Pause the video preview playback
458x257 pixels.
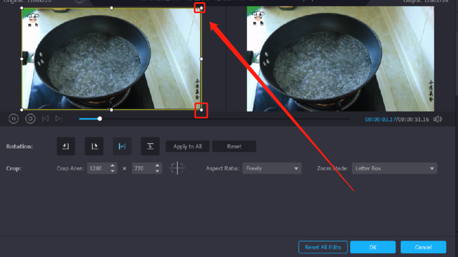(13, 118)
